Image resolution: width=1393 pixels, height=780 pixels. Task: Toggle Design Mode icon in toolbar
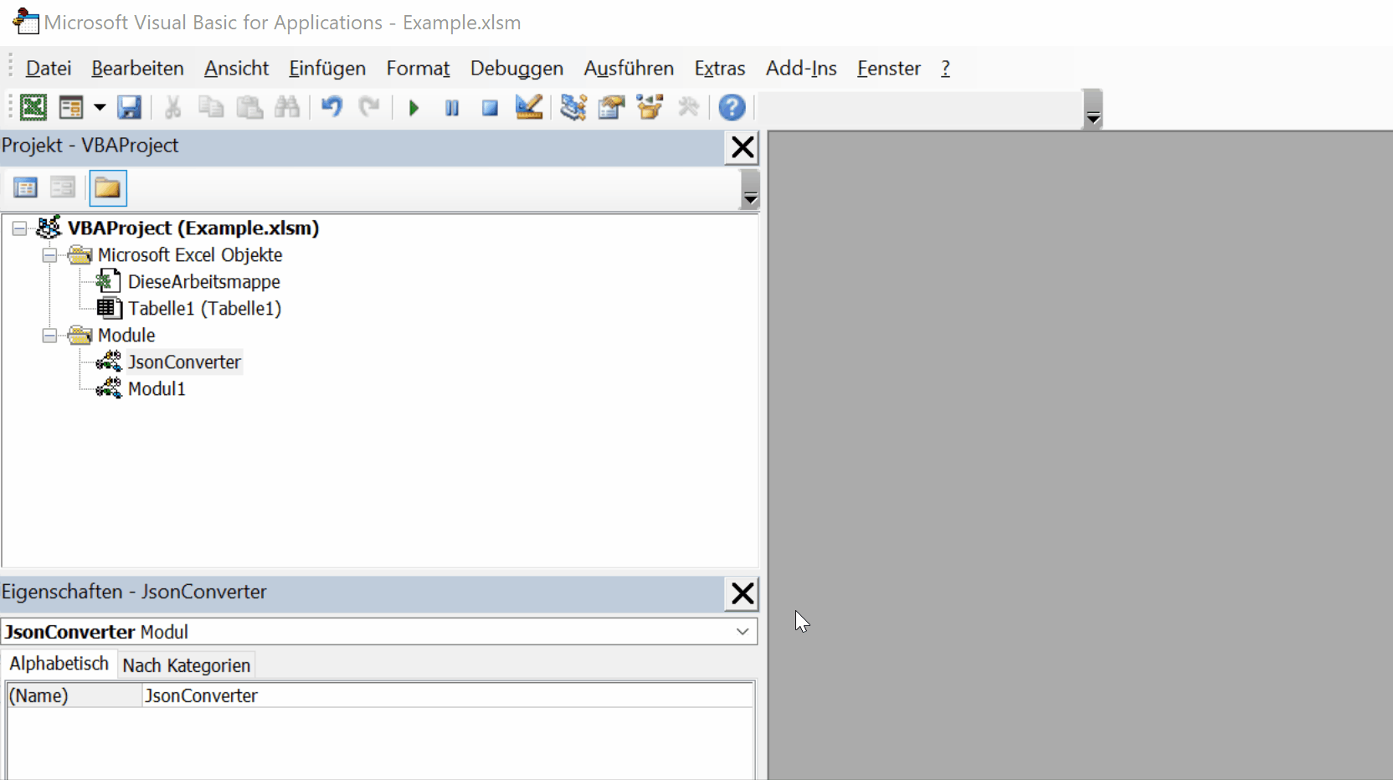(529, 107)
